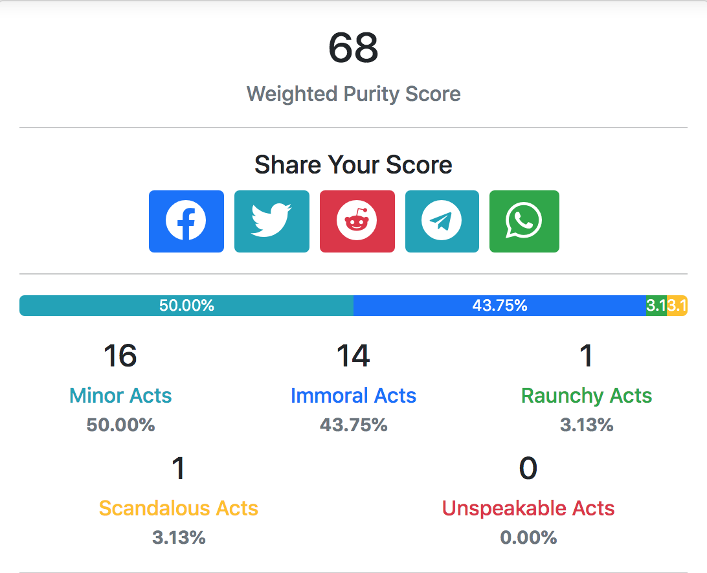Click the Share Your Score heading
Viewport: 707px width, 573px height.
point(353,164)
